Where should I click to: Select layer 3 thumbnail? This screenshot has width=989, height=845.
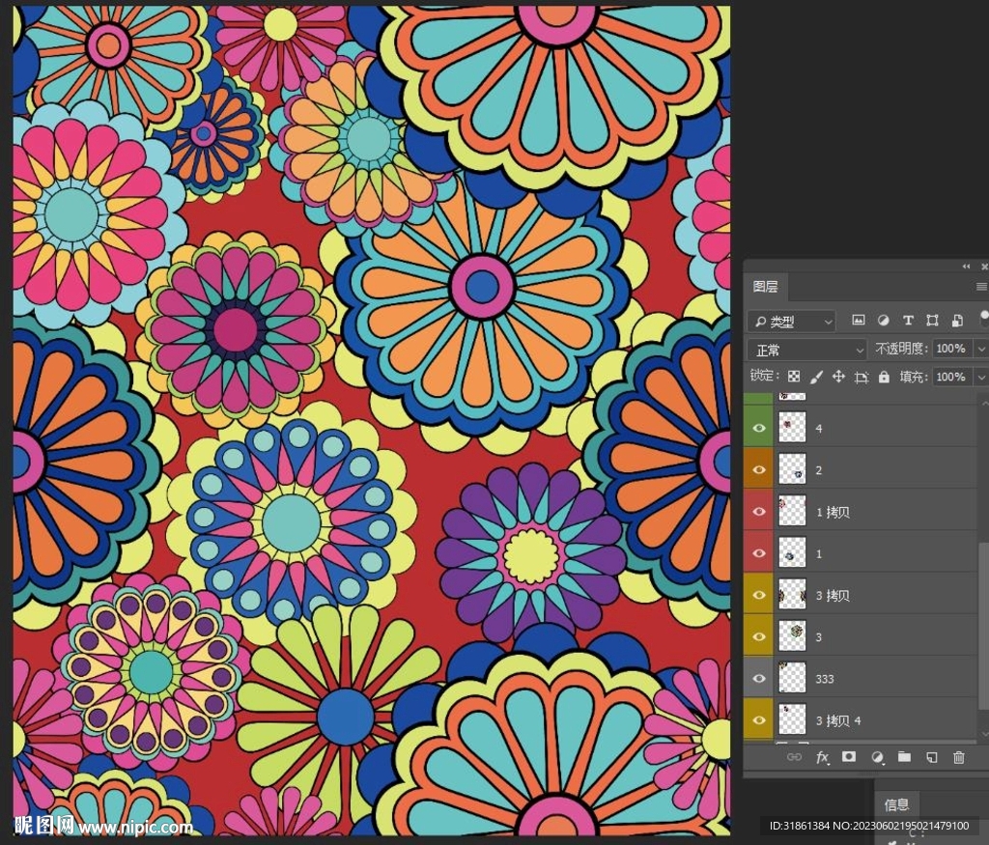point(792,636)
